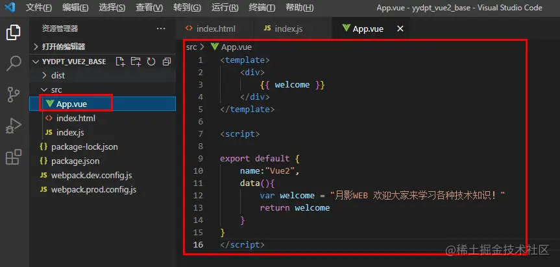The image size is (560, 267).
Task: Open index.js in the file tree
Action: (103, 132)
